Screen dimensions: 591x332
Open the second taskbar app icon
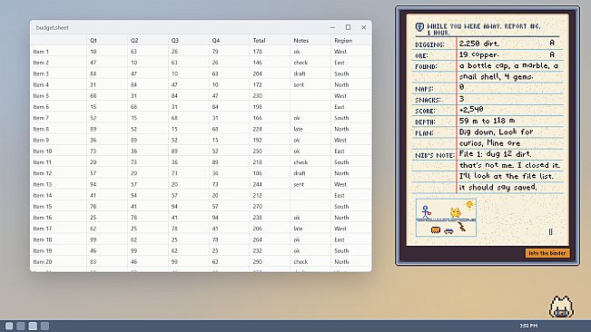[21, 326]
